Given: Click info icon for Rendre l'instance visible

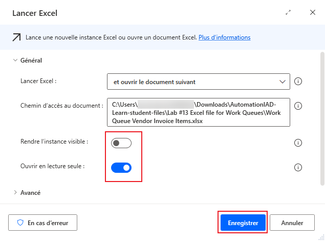Looking at the screenshot, I should [298, 143].
